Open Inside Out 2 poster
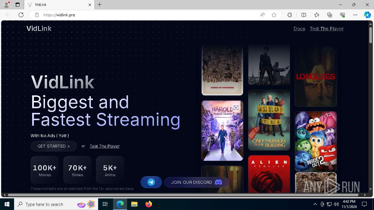 (x=316, y=142)
